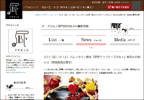The image size is (144, 100).
Task: Click the PABLO logo in the header
Action: tap(14, 10)
